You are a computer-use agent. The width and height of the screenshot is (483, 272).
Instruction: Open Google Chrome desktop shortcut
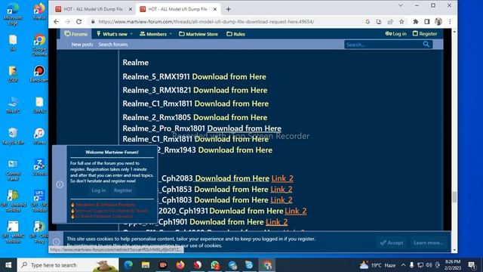tap(39, 45)
